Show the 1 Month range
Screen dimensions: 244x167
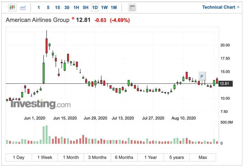click(71, 157)
